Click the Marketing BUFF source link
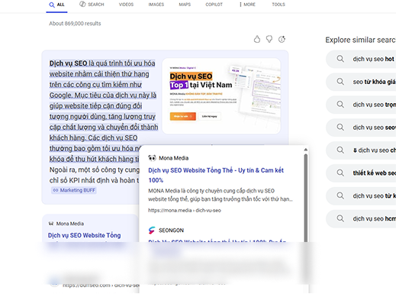Screen dimensions: 396x294 tap(74, 190)
